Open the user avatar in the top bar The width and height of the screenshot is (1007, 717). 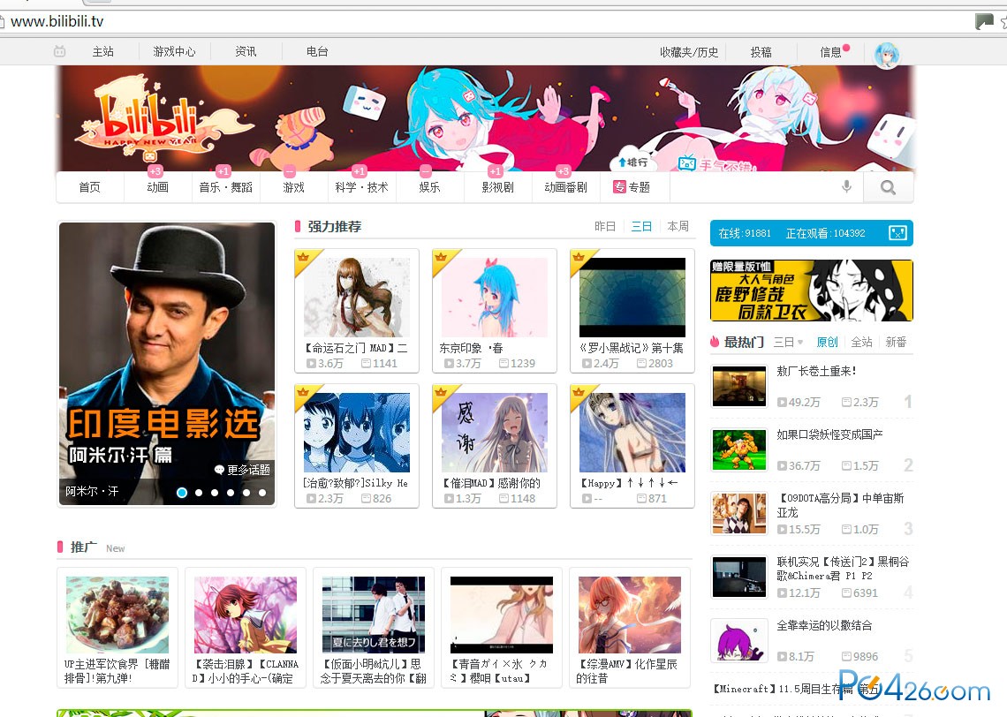coord(886,56)
